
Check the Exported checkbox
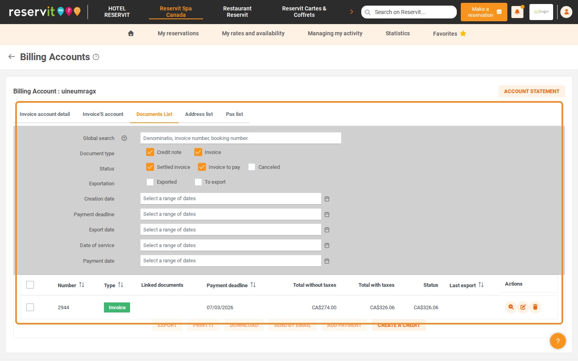[150, 182]
